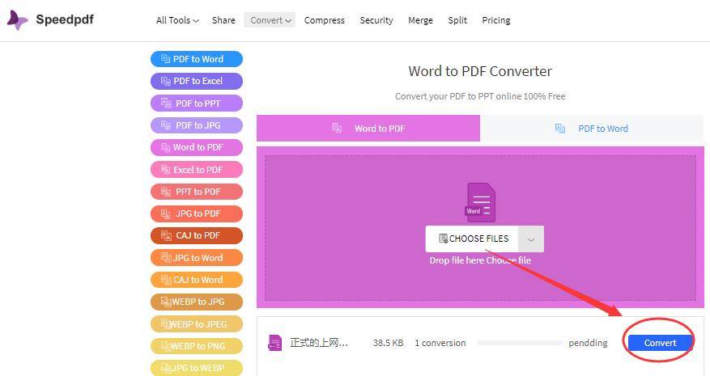Select the Excel to PDF sidebar tool
Screen dimensions: 710x376
click(x=197, y=170)
